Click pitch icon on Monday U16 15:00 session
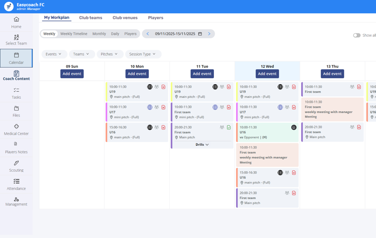The image size is (376, 238). [150, 127]
